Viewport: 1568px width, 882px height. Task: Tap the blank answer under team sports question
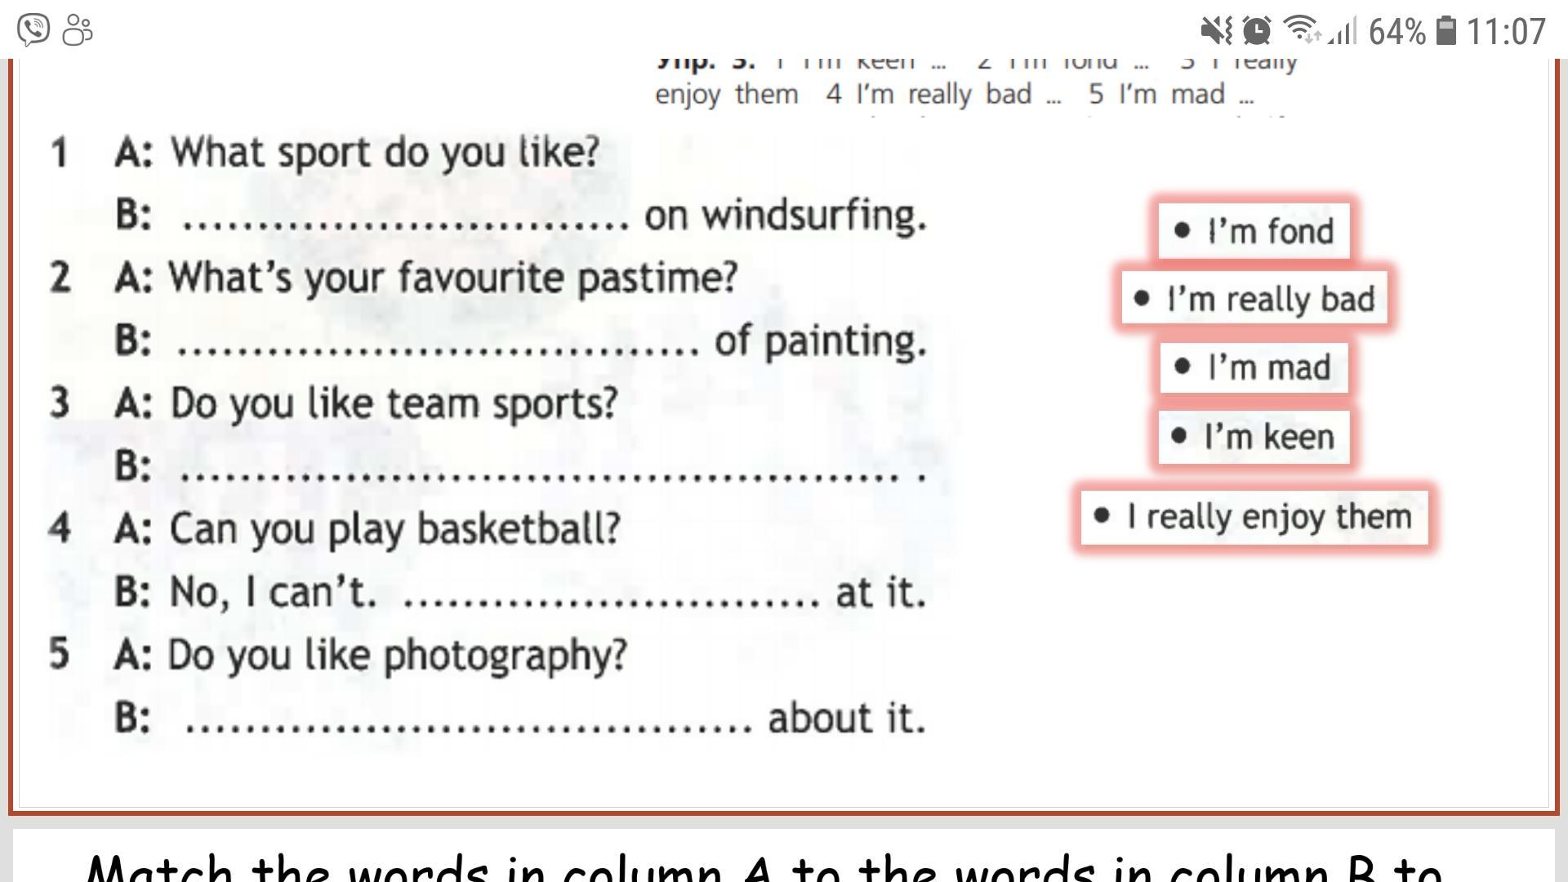pos(539,470)
